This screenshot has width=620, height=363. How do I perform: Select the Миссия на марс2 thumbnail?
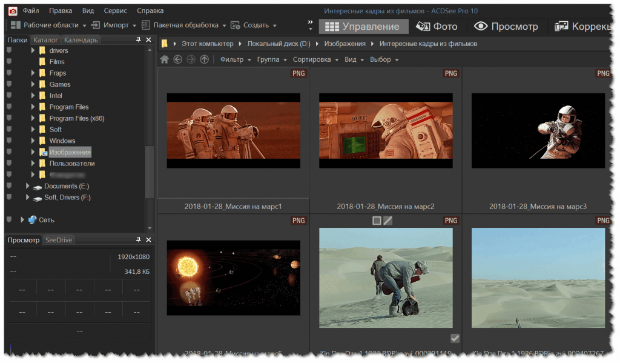[386, 130]
